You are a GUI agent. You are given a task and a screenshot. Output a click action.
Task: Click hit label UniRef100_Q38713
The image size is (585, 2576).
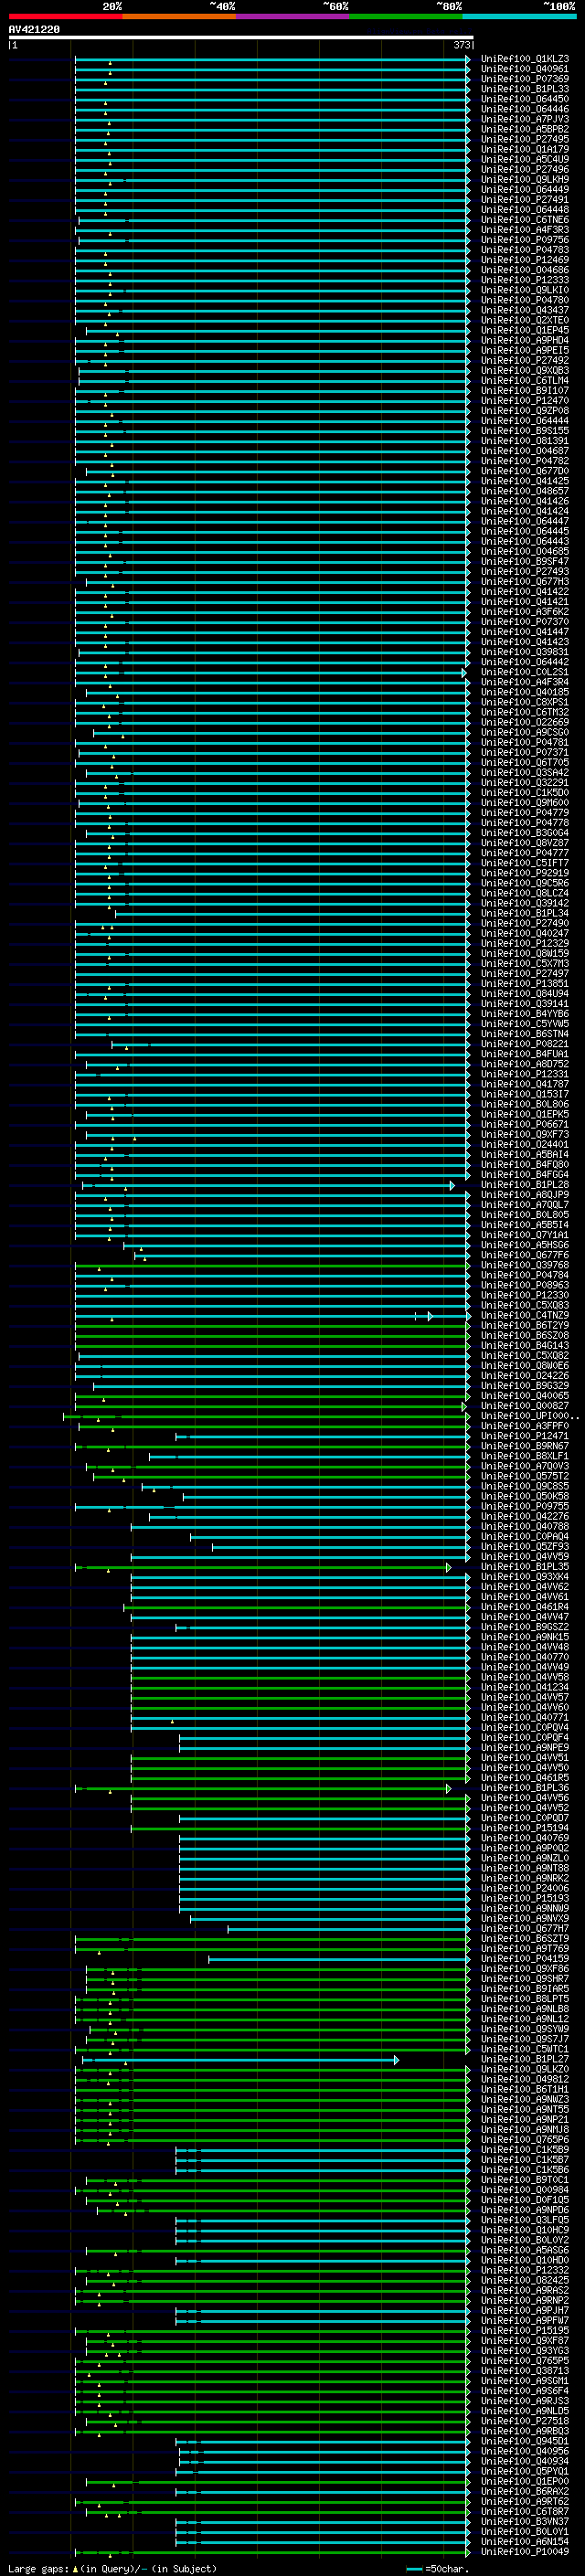click(525, 2371)
